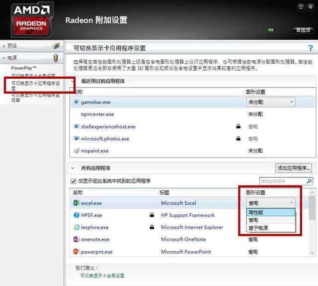Click the AMD Radeon Graphics logo
This screenshot has height=286, width=318.
(32, 20)
